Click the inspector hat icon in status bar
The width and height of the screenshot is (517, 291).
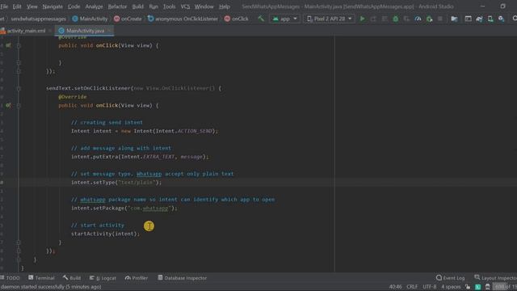(x=488, y=287)
